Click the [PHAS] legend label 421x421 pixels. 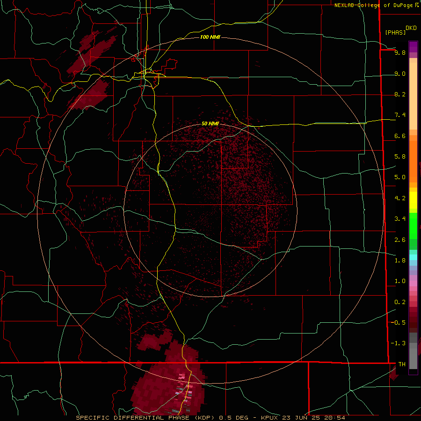395,32
